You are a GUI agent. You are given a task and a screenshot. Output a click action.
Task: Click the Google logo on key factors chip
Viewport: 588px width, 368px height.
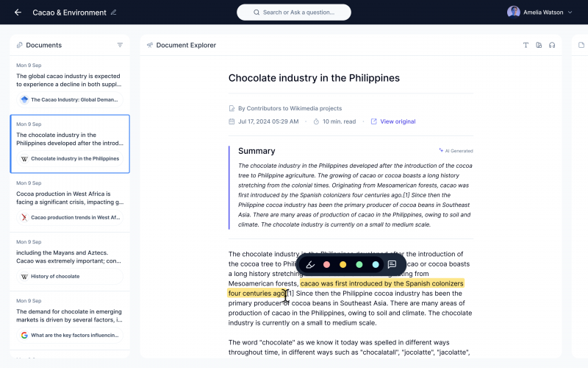click(24, 336)
